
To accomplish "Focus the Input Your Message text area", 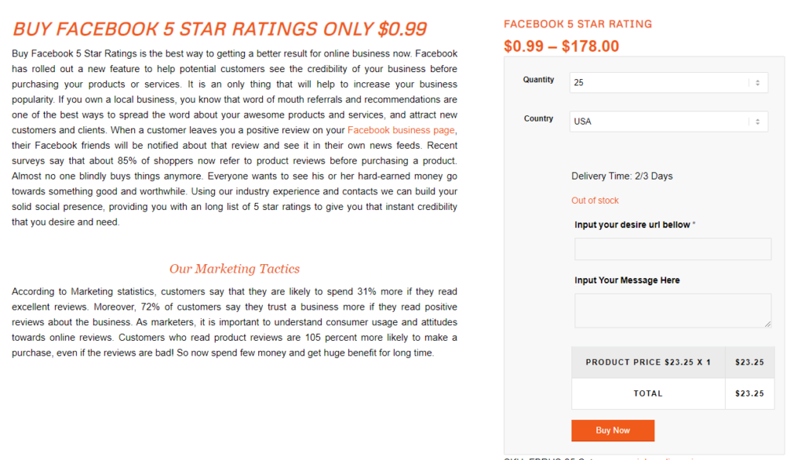I will click(x=672, y=310).
